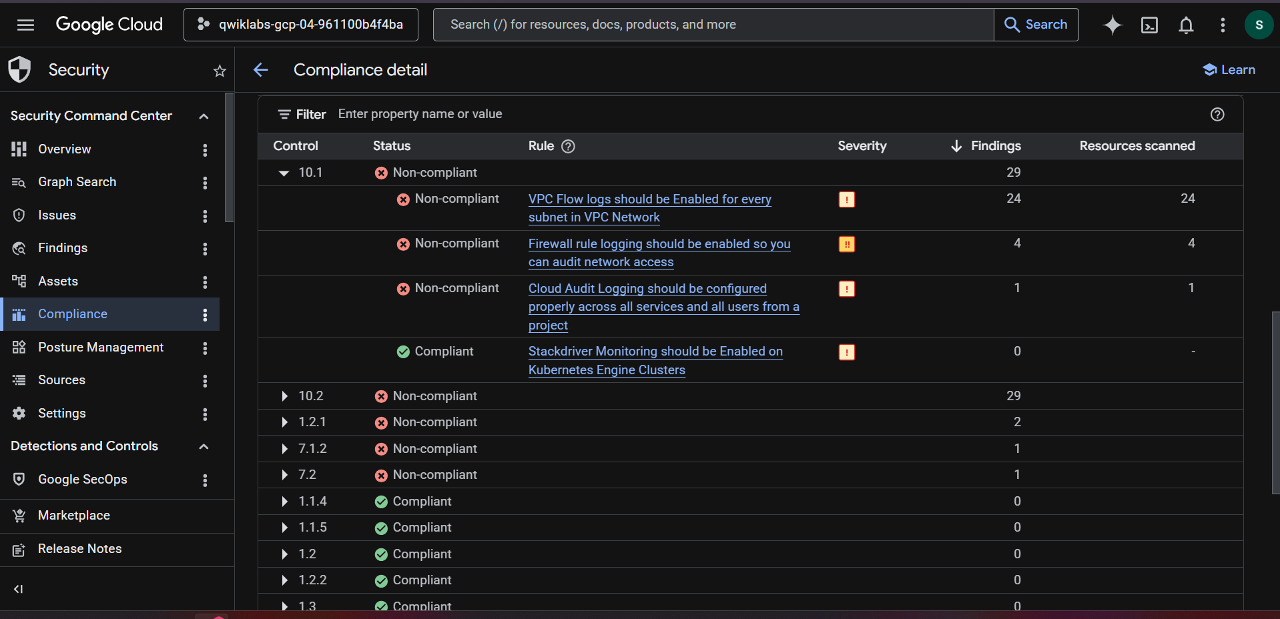Open Sources in the sidebar

pyautogui.click(x=61, y=380)
